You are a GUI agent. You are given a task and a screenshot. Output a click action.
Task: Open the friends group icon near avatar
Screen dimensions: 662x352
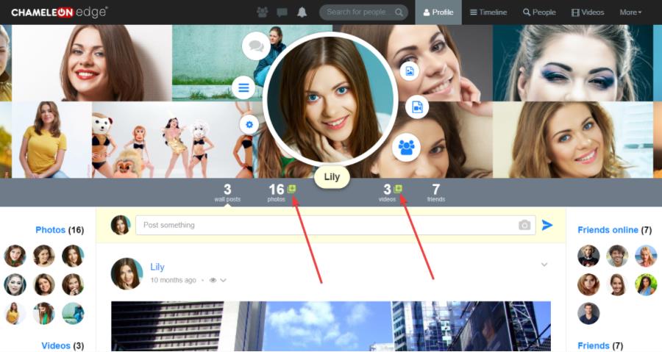[x=406, y=147]
